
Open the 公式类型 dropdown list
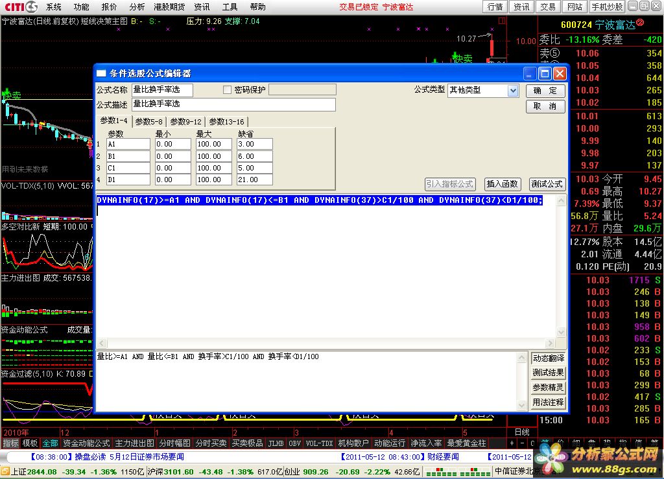pos(513,90)
